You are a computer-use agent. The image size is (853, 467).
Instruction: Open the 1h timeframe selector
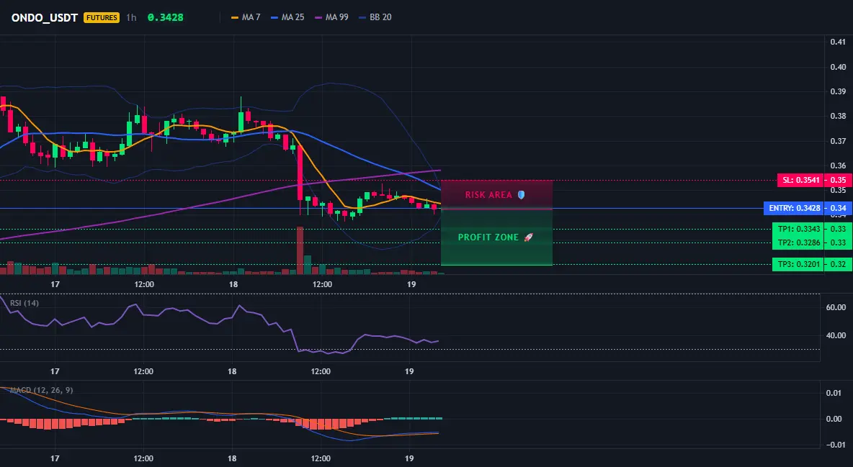coord(131,17)
